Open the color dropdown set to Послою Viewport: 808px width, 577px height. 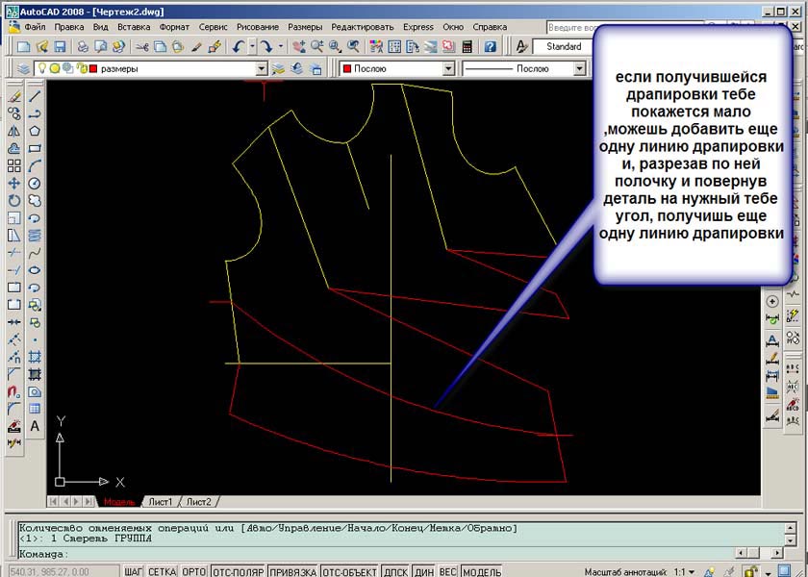pos(447,69)
